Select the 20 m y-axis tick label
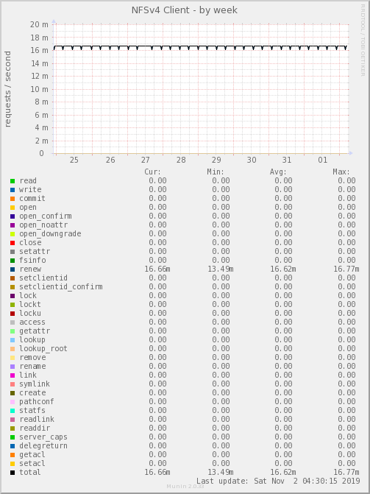The height and width of the screenshot is (494, 370). click(x=40, y=24)
